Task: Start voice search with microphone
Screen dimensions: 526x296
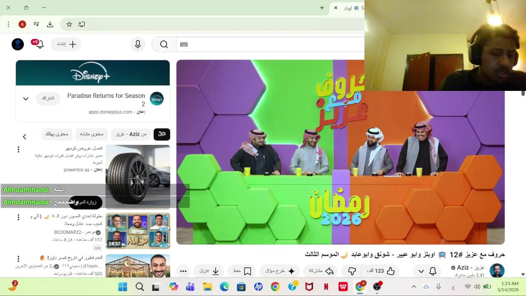Action: 138,44
